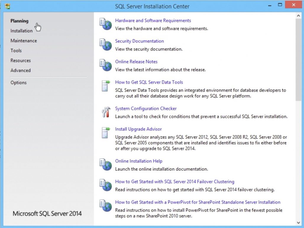Click the Failover Clustering globe icon
The width and height of the screenshot is (304, 228).
[106, 185]
